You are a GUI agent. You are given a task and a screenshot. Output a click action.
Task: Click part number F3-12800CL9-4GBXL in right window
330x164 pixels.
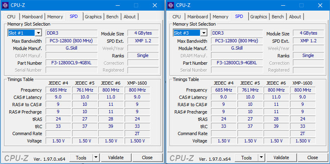(x=237, y=63)
